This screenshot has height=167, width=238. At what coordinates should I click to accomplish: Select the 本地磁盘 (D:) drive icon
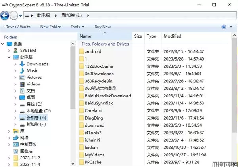[22, 112]
